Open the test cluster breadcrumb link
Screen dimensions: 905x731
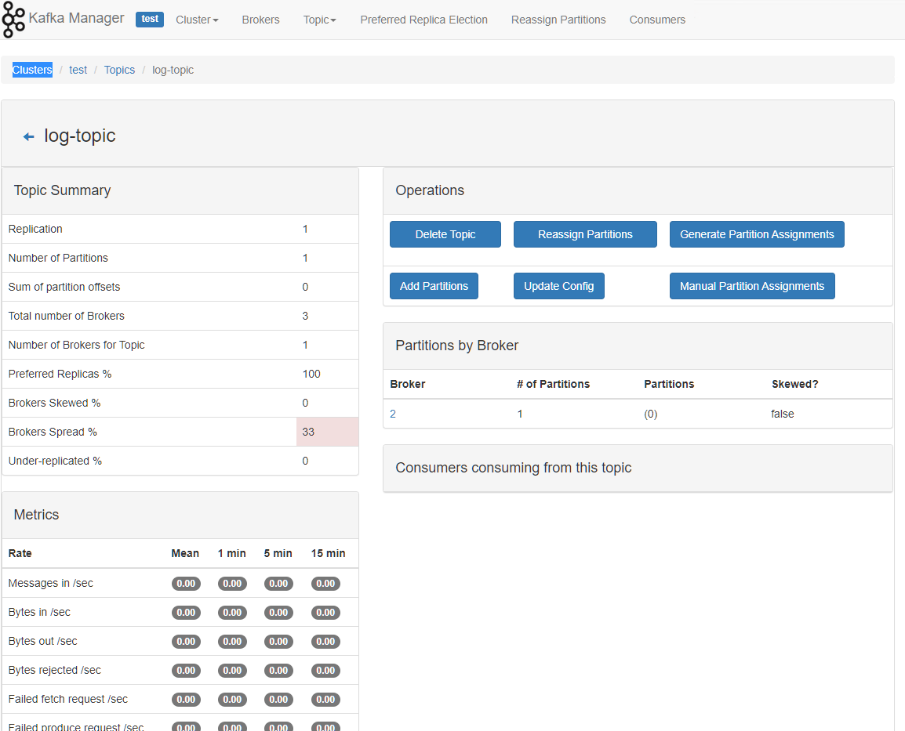point(78,70)
